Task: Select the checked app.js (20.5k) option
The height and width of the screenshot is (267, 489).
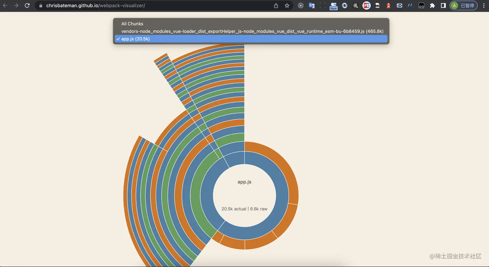Action: [x=251, y=39]
